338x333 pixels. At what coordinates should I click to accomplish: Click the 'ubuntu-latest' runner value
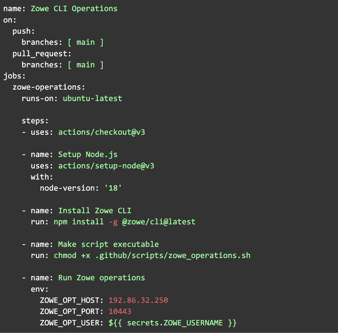92,98
